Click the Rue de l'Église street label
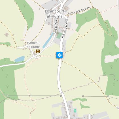The image size is (119, 119). 56,25
